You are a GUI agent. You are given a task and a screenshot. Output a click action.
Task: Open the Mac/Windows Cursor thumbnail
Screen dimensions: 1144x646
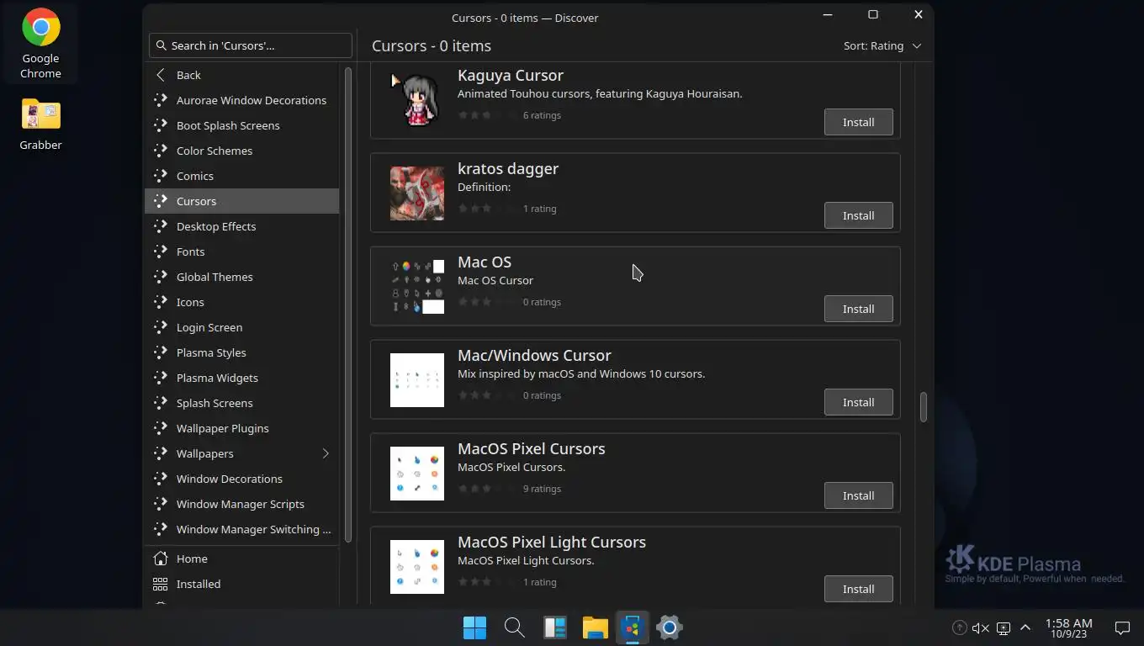[x=417, y=380]
